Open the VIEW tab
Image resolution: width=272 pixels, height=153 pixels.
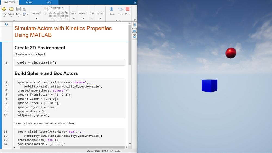click(x=49, y=2)
